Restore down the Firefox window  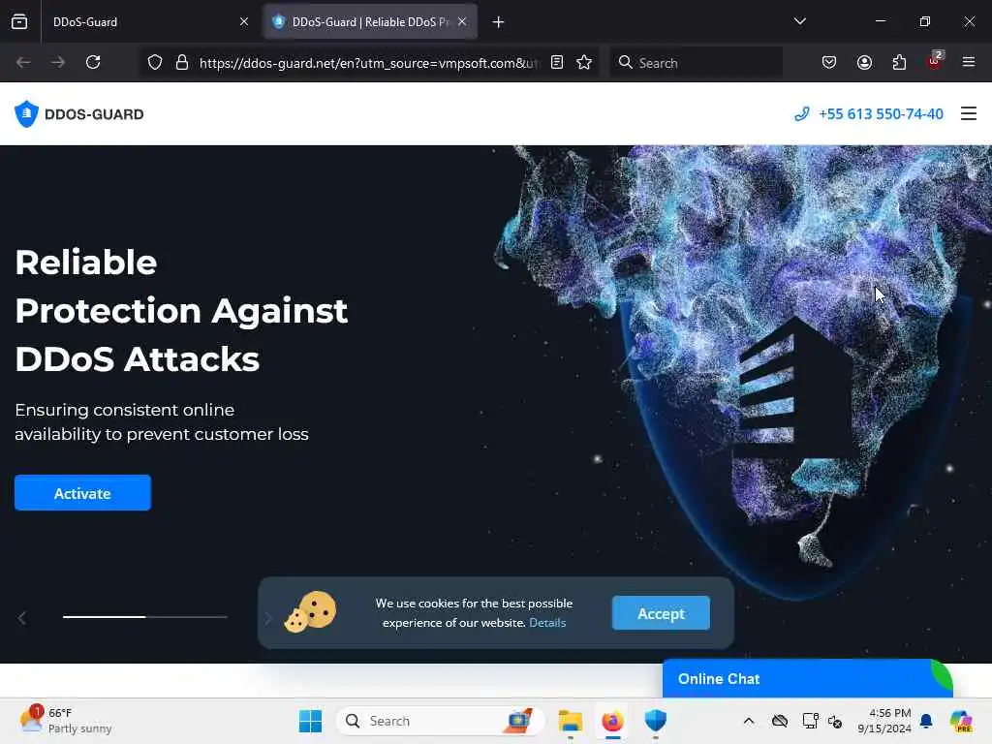click(924, 21)
